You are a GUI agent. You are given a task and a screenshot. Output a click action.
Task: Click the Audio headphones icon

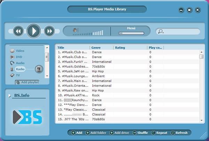[12, 63]
